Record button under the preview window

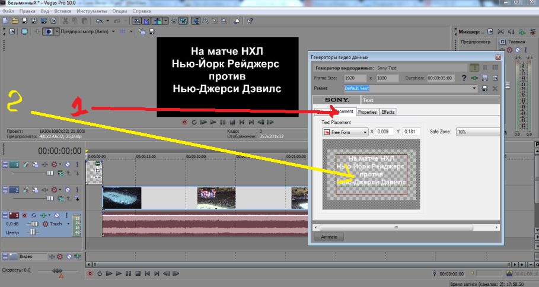tap(184, 122)
